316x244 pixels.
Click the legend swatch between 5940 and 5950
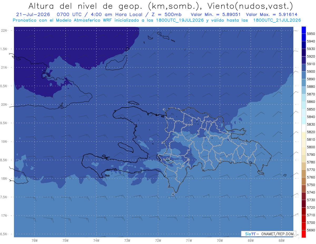pos(304,37)
